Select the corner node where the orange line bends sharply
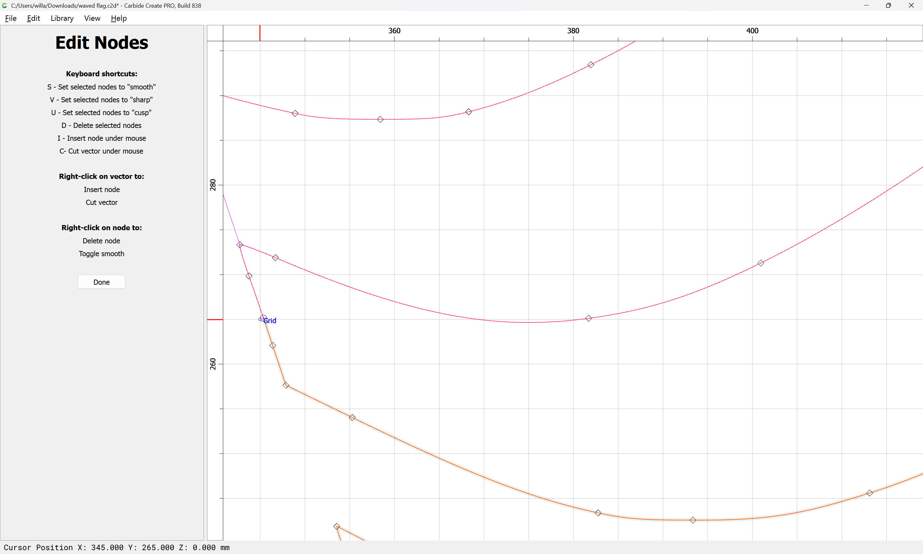923x554 pixels. click(286, 385)
